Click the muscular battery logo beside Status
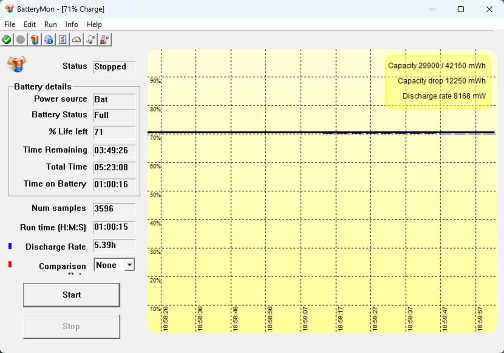 17,63
